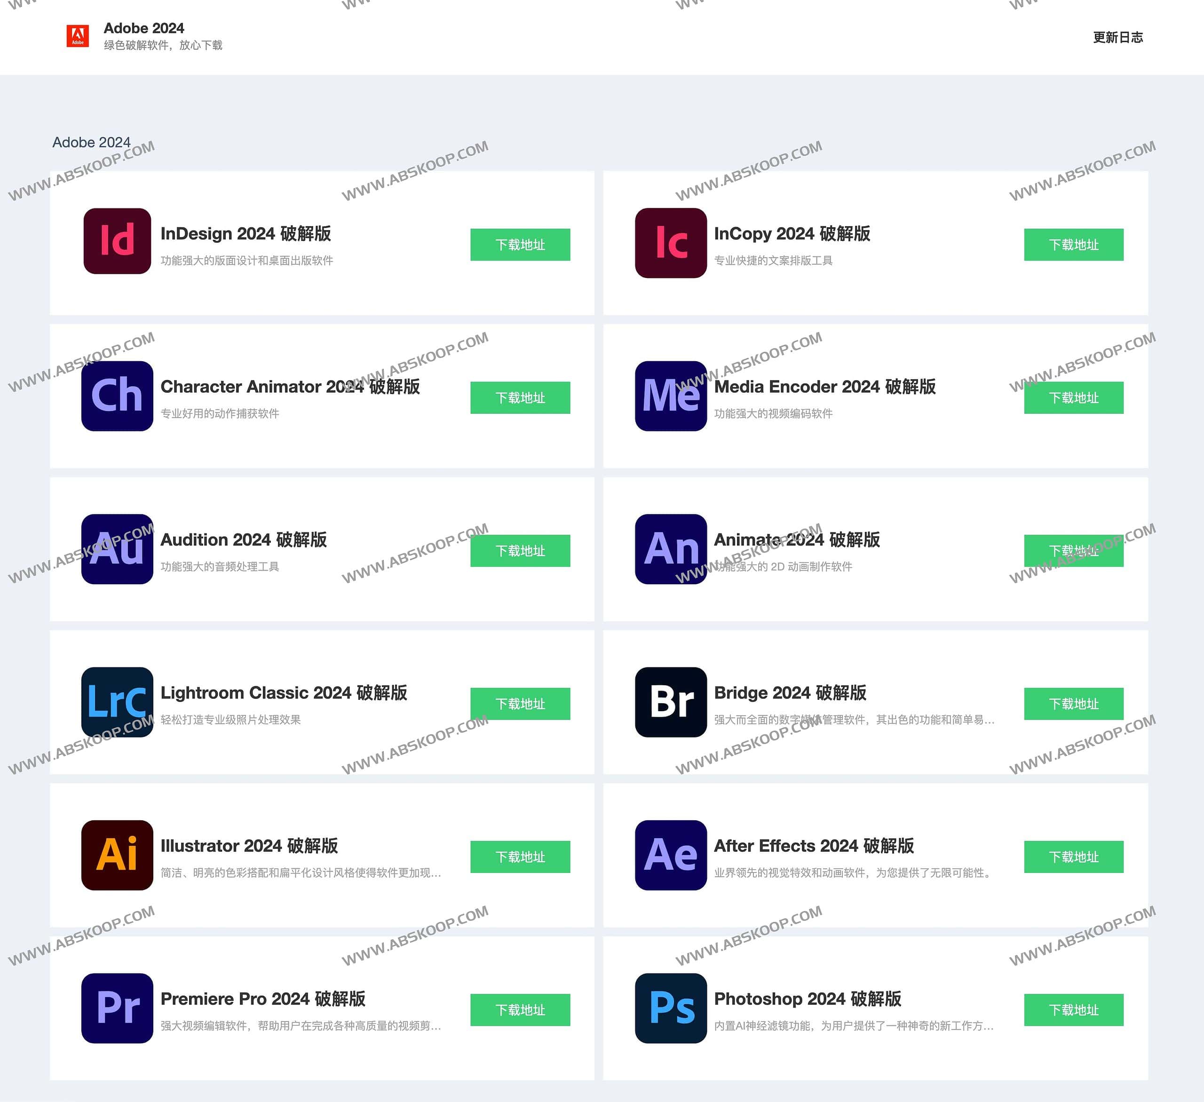Download Lightroom Classic 2024 via 下载地址

pyautogui.click(x=520, y=704)
